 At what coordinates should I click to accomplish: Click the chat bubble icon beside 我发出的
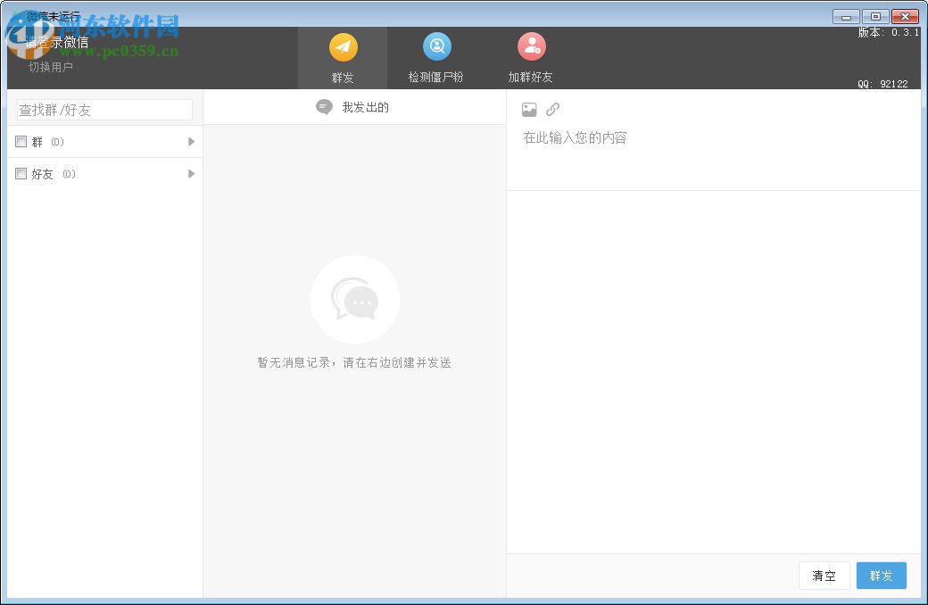pyautogui.click(x=324, y=106)
